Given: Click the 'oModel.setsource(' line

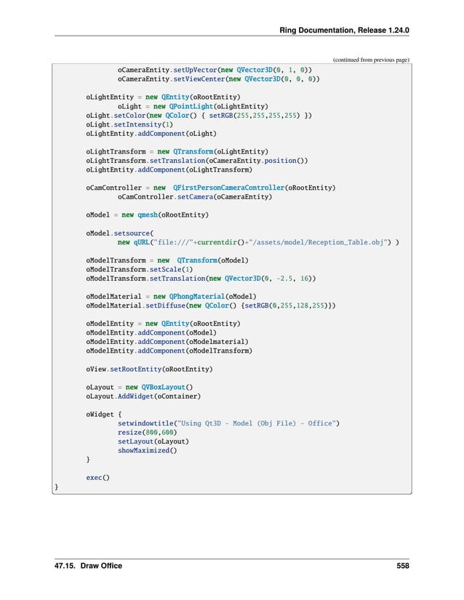Looking at the screenshot, I should [119, 233].
